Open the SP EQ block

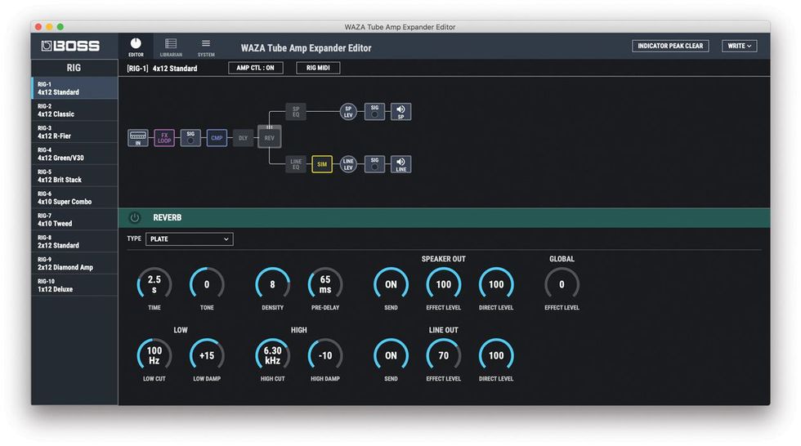(296, 112)
